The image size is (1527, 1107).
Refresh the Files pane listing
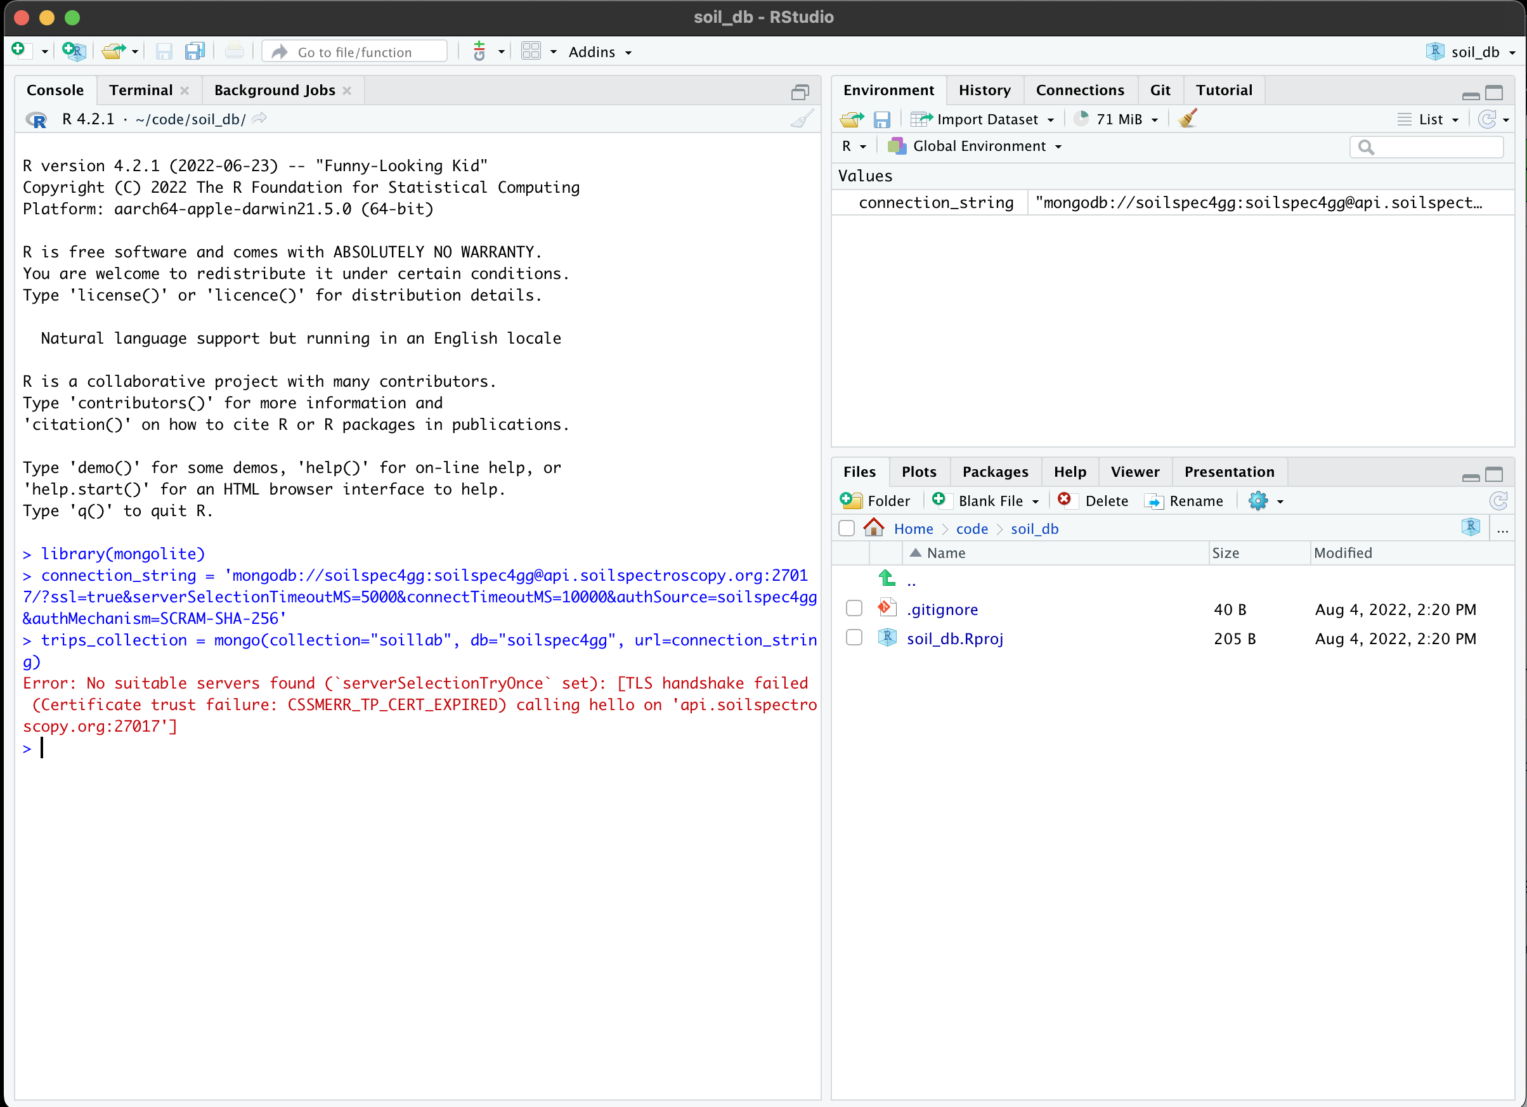click(1498, 500)
